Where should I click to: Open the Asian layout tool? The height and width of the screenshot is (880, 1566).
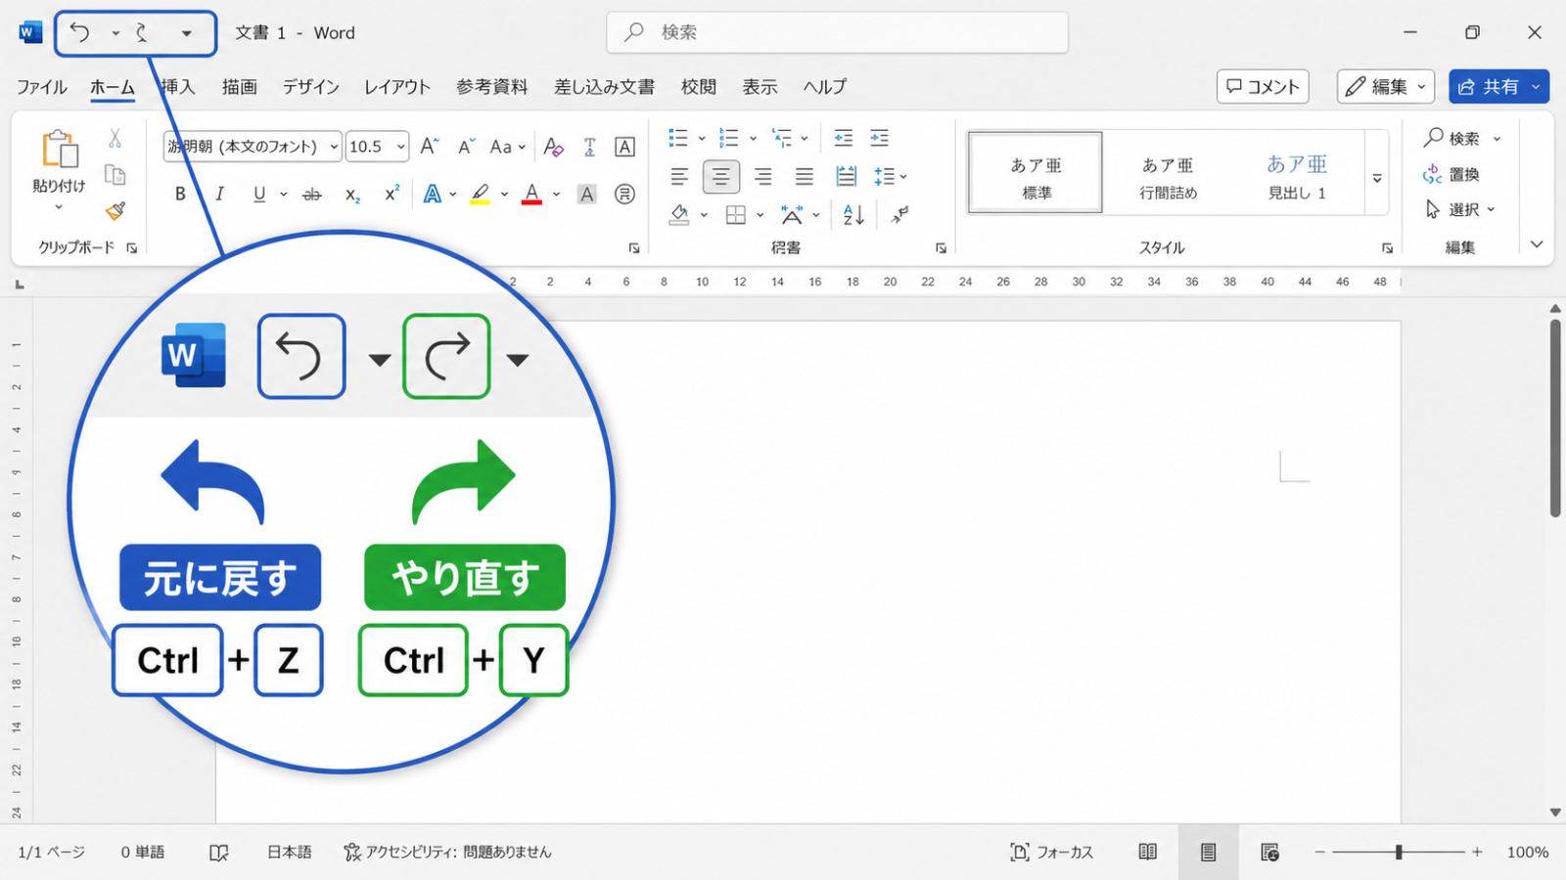coord(792,215)
